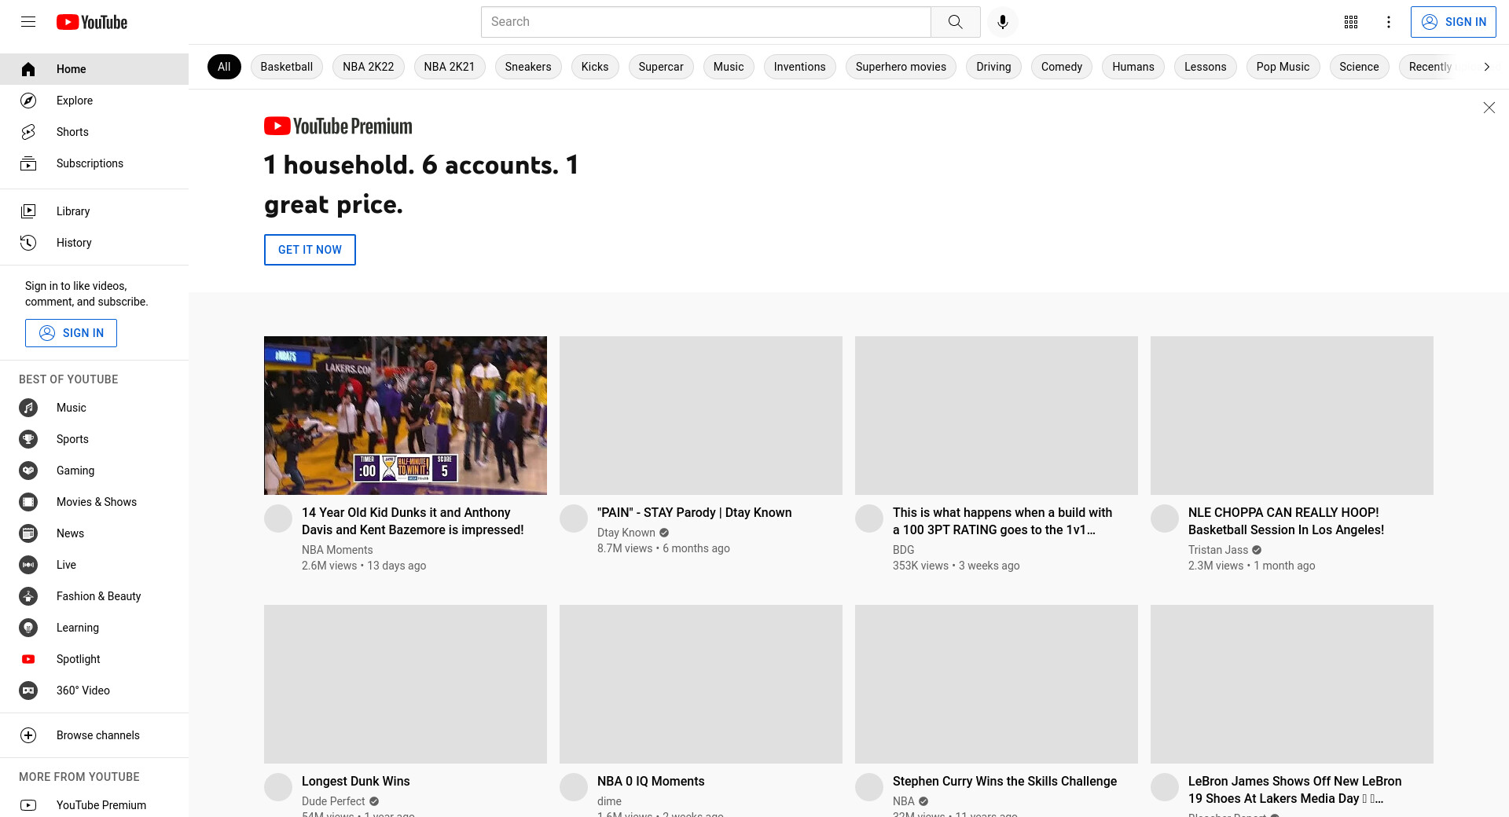
Task: Open Movies & Shows category
Action: 94,502
